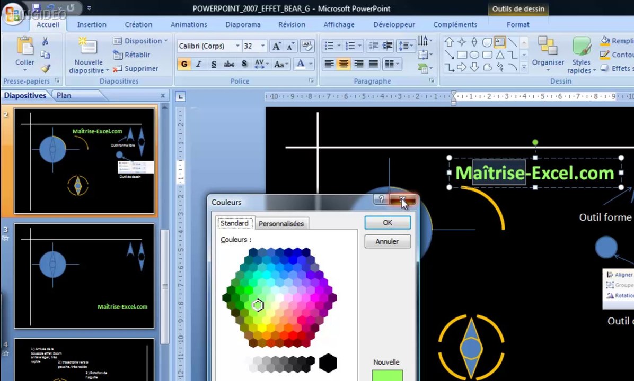634x381 pixels.
Task: Delete the slide with Supprimer
Action: click(x=135, y=69)
